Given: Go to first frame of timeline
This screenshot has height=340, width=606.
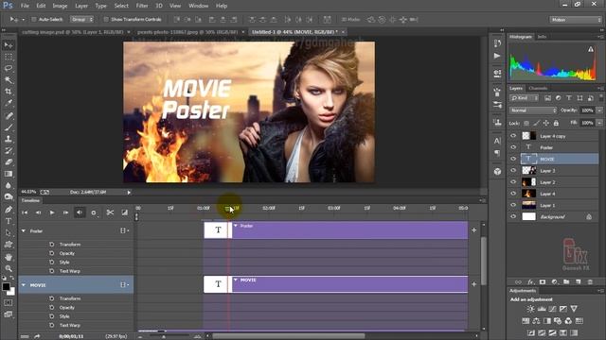Looking at the screenshot, I should click(x=25, y=212).
